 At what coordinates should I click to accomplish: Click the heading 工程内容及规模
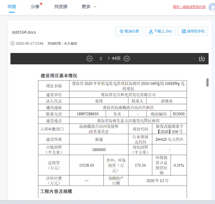[x=56, y=191]
